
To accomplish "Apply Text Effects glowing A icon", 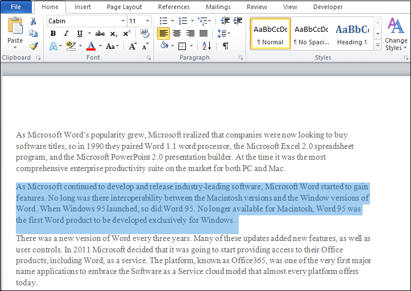I will (x=53, y=47).
